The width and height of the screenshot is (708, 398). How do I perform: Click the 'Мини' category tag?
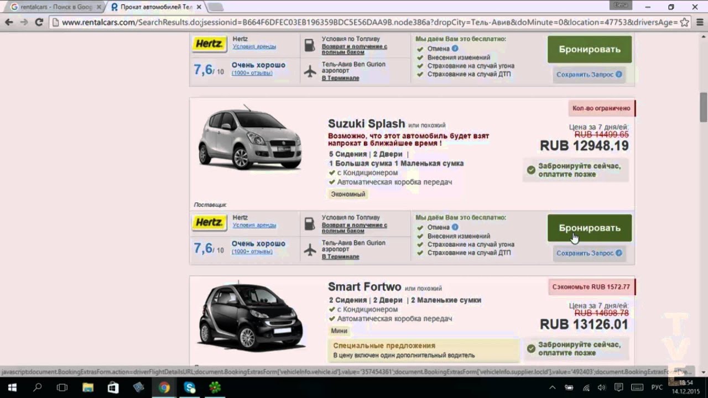(x=339, y=331)
